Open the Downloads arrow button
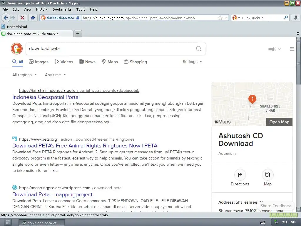 [296, 18]
